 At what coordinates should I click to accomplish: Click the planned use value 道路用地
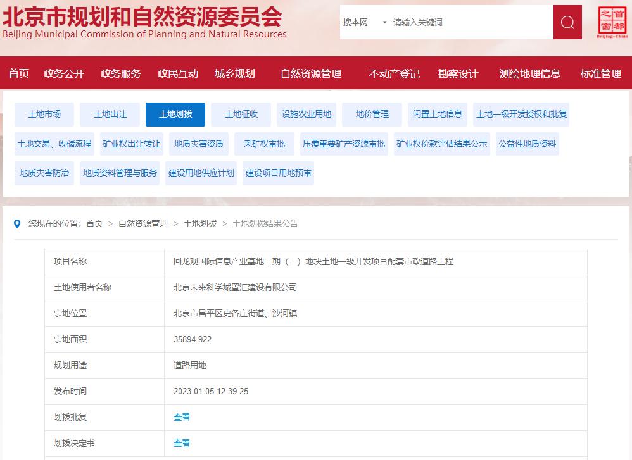pyautogui.click(x=190, y=365)
